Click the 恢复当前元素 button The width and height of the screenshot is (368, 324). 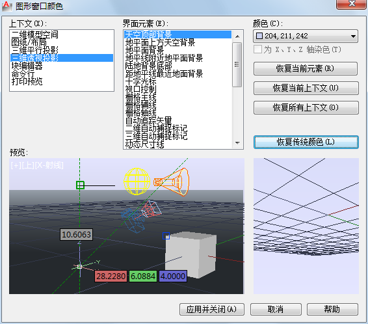pos(306,68)
